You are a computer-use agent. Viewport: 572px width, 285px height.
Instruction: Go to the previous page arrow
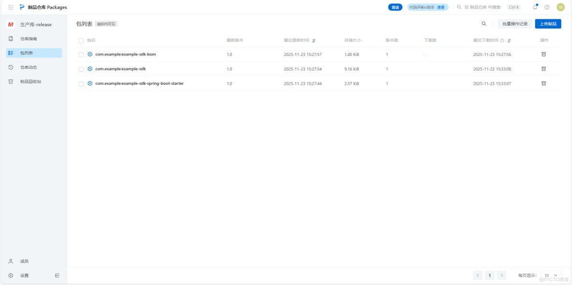coord(477,275)
